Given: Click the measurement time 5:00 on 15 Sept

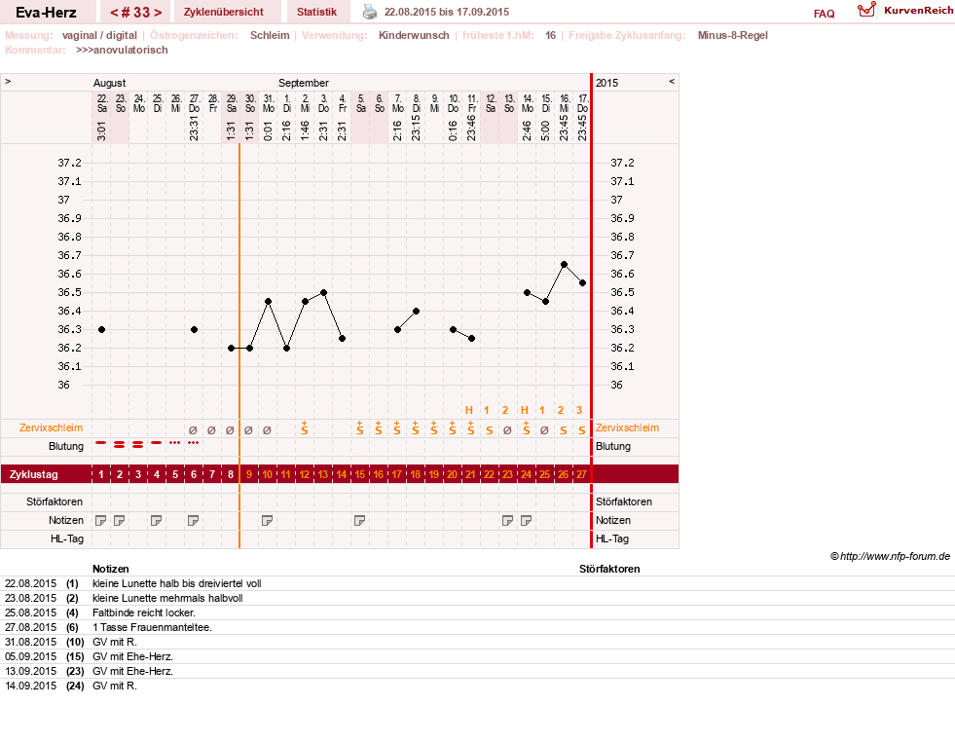Looking at the screenshot, I should [546, 130].
